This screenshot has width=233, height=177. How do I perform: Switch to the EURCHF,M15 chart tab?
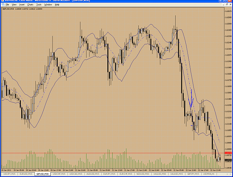coord(126,174)
